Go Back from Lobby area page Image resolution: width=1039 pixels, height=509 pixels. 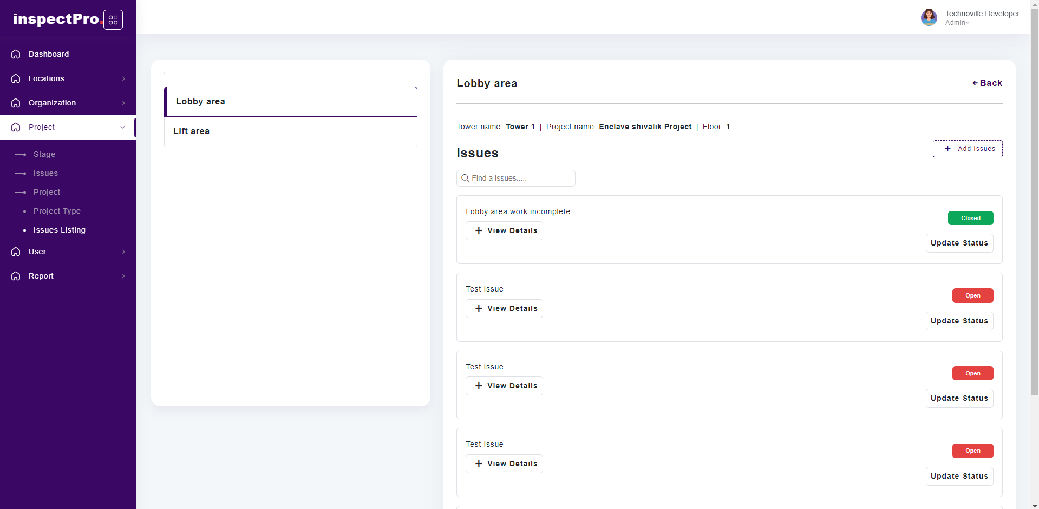pyautogui.click(x=987, y=83)
